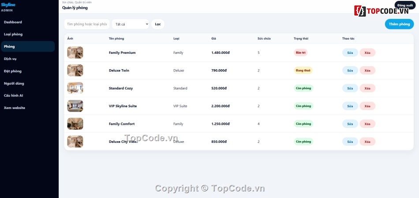
Task: Click the Family Premium room name
Action: tap(122, 52)
